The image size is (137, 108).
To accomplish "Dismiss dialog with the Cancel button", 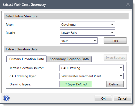I will 122,98.
